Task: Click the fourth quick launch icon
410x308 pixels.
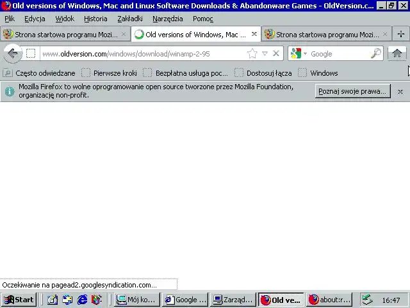Action: click(x=97, y=300)
